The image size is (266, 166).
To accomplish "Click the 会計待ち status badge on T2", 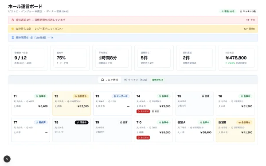I will (x=81, y=96).
